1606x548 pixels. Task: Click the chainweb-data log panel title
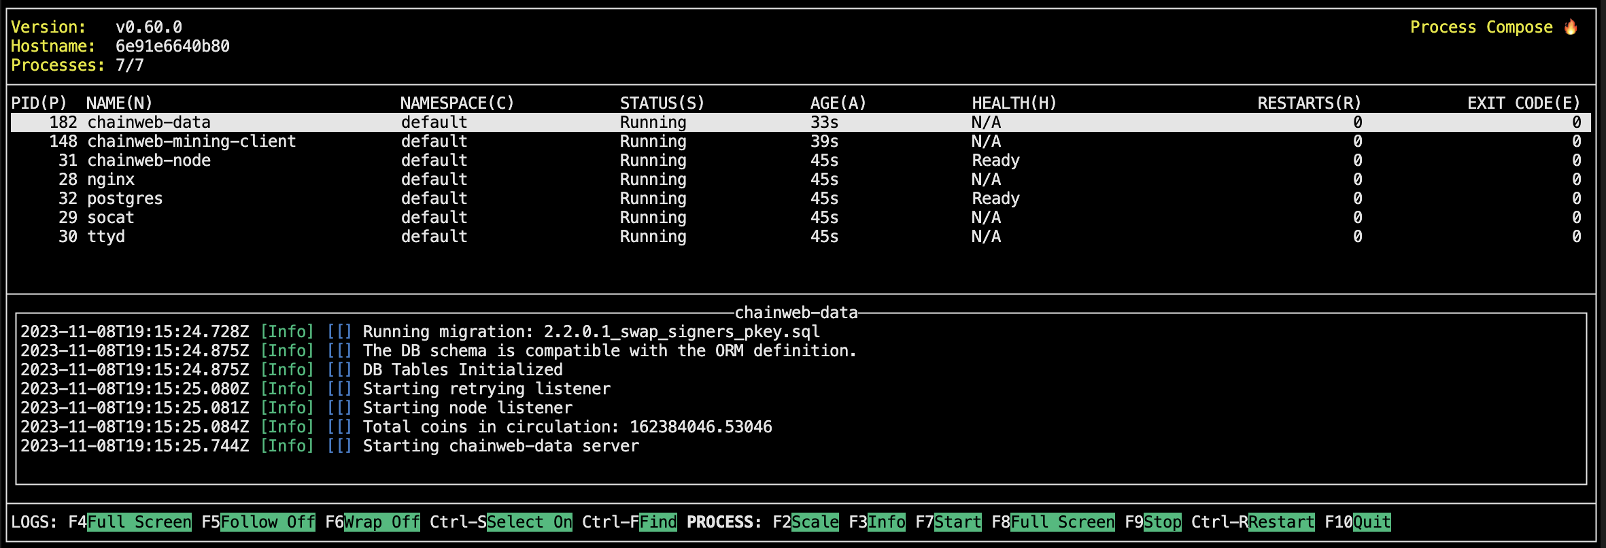point(796,313)
